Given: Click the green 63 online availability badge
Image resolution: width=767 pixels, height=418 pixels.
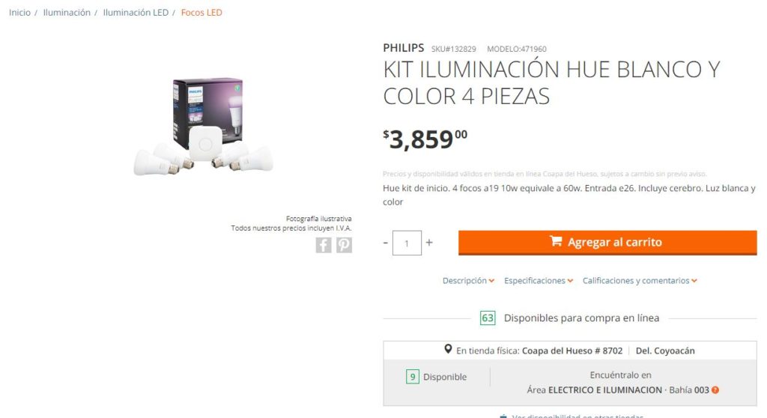Looking at the screenshot, I should tap(488, 318).
